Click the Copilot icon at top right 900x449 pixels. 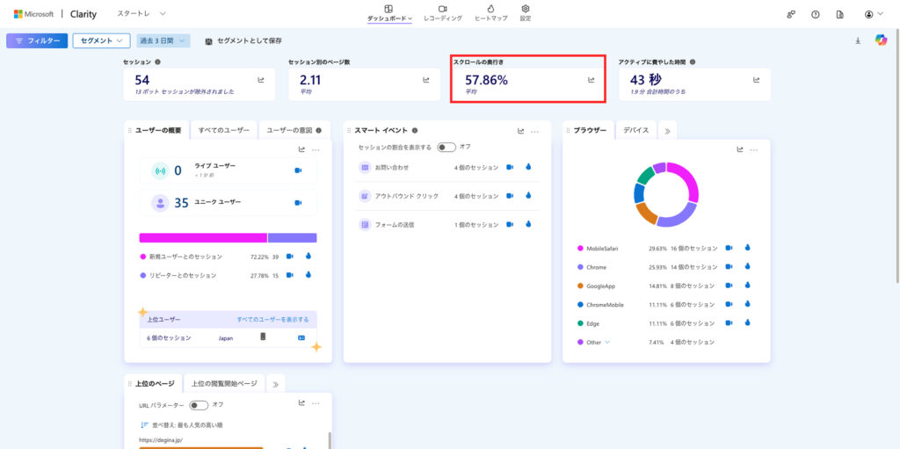click(881, 40)
